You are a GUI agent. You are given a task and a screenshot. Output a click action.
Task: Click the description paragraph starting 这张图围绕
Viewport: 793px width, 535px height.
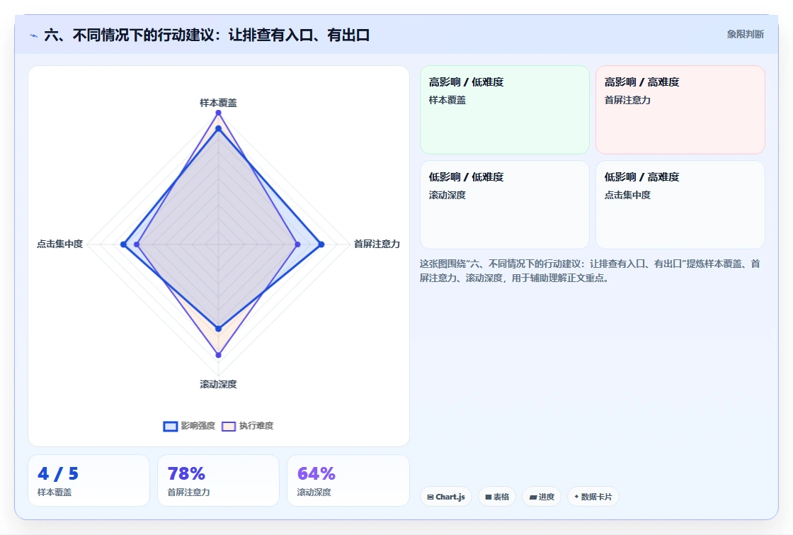tap(591, 271)
